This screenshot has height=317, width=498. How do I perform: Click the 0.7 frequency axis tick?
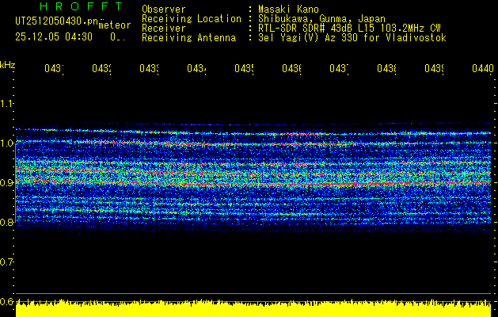pos(7,262)
